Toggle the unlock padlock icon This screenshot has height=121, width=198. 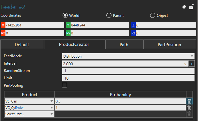pyautogui.click(x=191, y=7)
